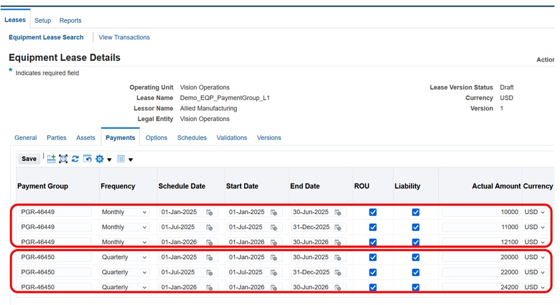Go to Equipment Lease Search

(x=46, y=37)
